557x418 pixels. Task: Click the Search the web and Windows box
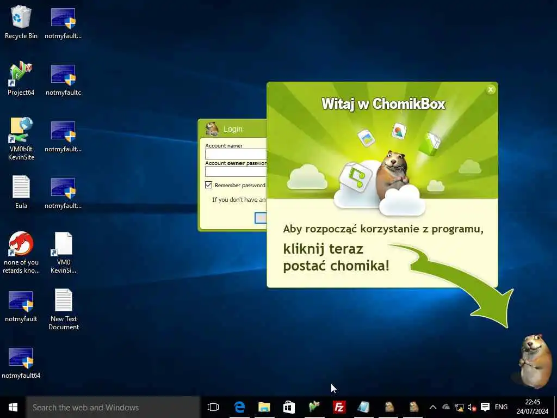(113, 407)
